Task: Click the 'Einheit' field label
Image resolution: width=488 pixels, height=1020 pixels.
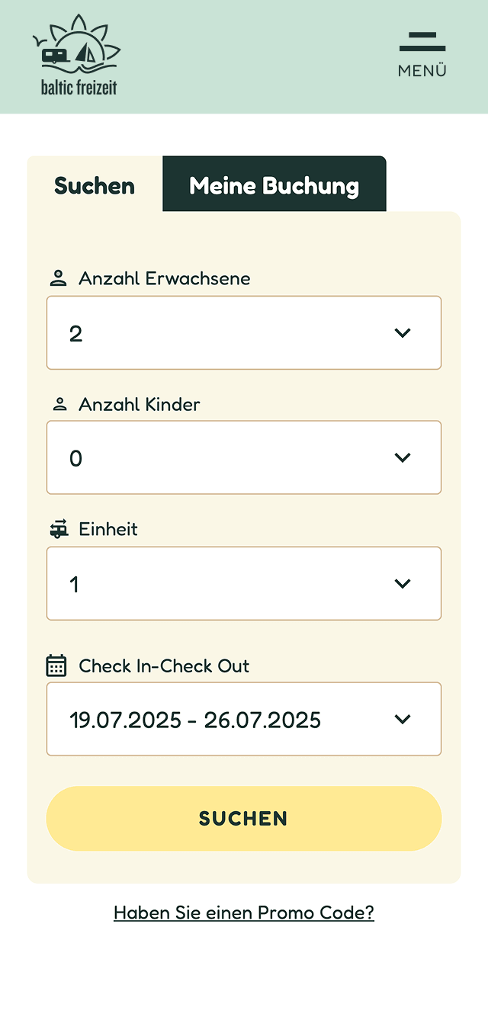Action: (108, 529)
